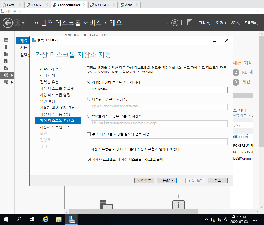Viewport: 264px width, 225px height.
Task: Go to wizard step 시작하기 전
Action: (x=49, y=69)
